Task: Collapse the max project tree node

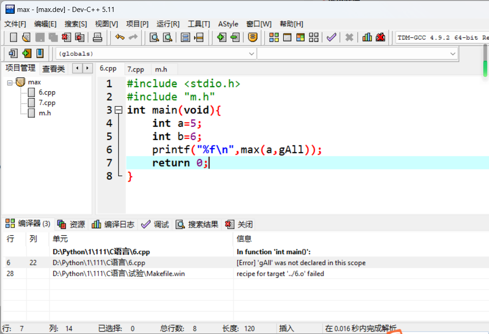Action: tap(10, 82)
